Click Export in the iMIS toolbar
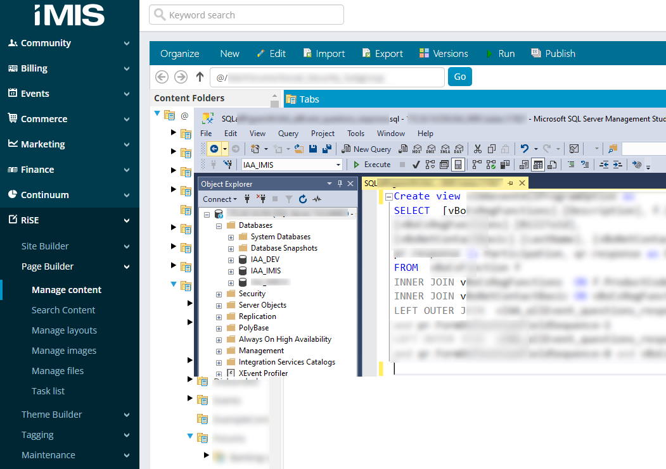This screenshot has width=666, height=469. tap(382, 53)
